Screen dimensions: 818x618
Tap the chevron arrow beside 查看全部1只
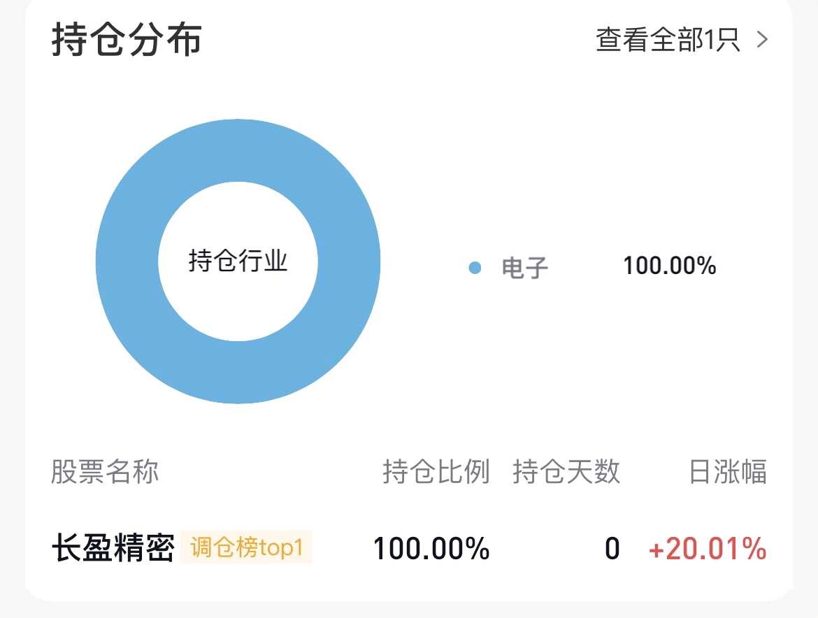pyautogui.click(x=762, y=41)
